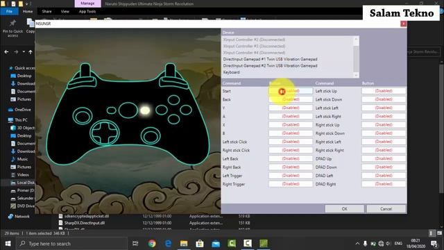The width and height of the screenshot is (444, 250).
Task: Click the Start command button field
Action: (291, 91)
